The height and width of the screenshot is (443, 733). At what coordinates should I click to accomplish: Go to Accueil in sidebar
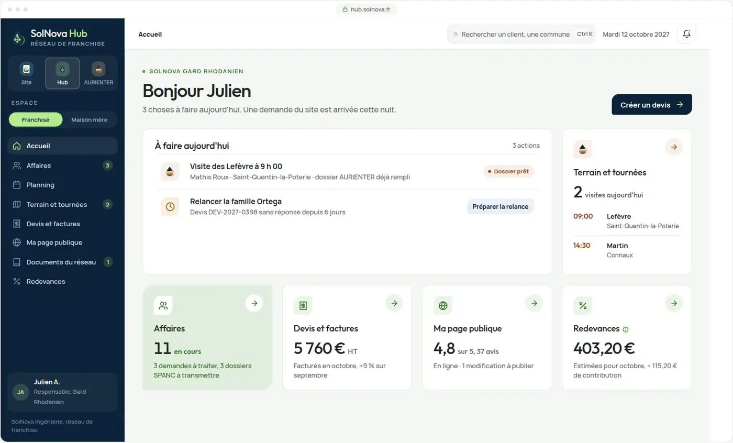(x=62, y=146)
